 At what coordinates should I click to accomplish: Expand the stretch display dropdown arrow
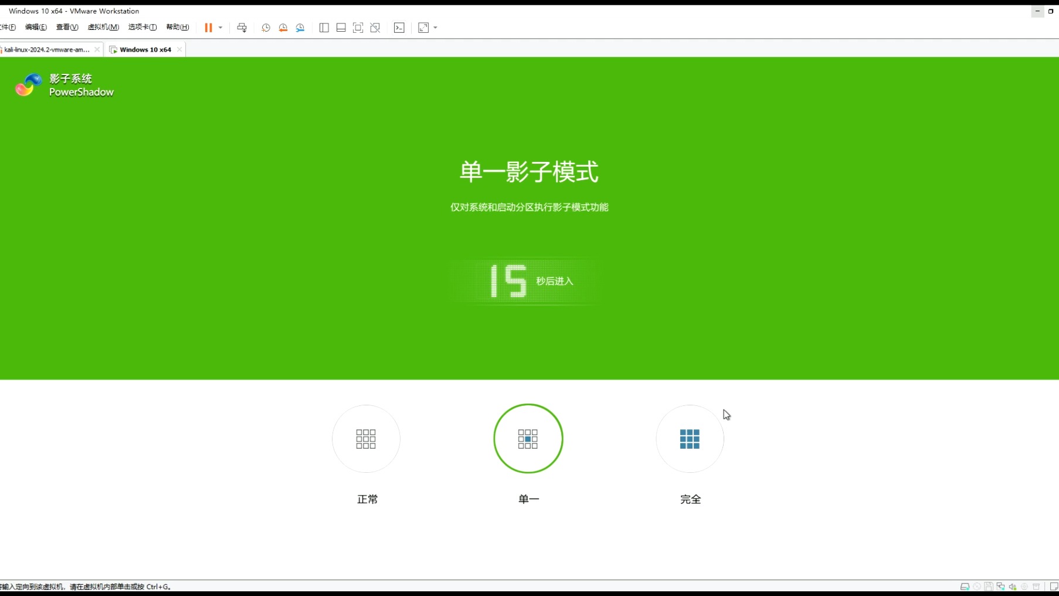(x=435, y=28)
